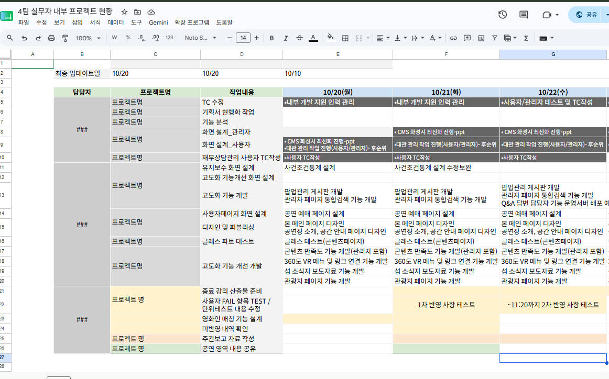Screen dimensions: 609x379
Task: Open the horizontal align dropdown
Action: click(x=383, y=38)
